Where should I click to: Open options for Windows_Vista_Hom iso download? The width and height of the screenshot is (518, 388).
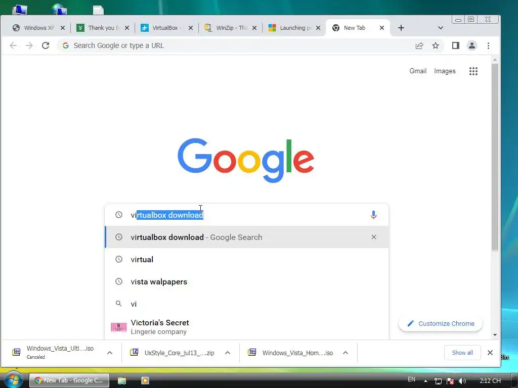(x=345, y=353)
